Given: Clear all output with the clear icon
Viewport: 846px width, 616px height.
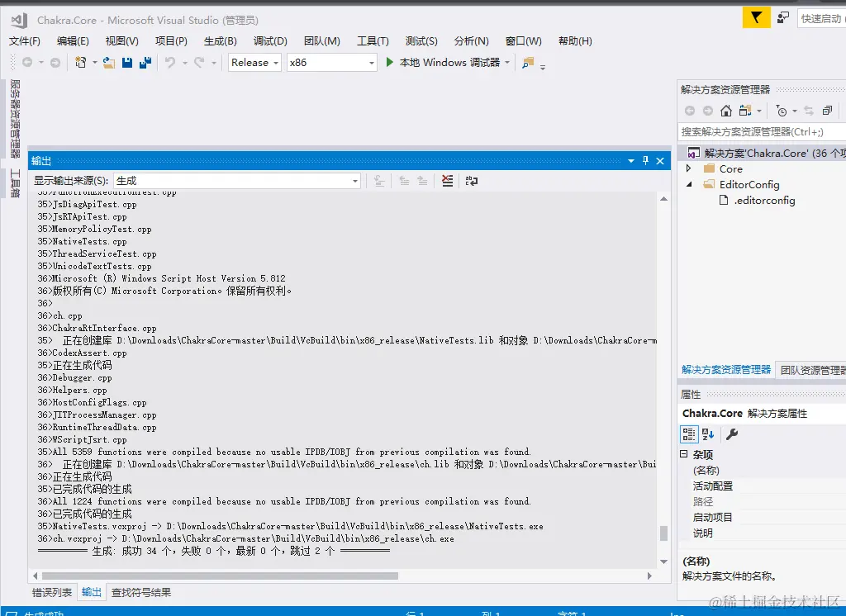Looking at the screenshot, I should pos(447,181).
